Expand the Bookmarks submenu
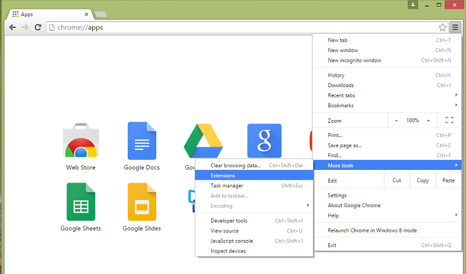Image resolution: width=466 pixels, height=274 pixels. [387, 106]
